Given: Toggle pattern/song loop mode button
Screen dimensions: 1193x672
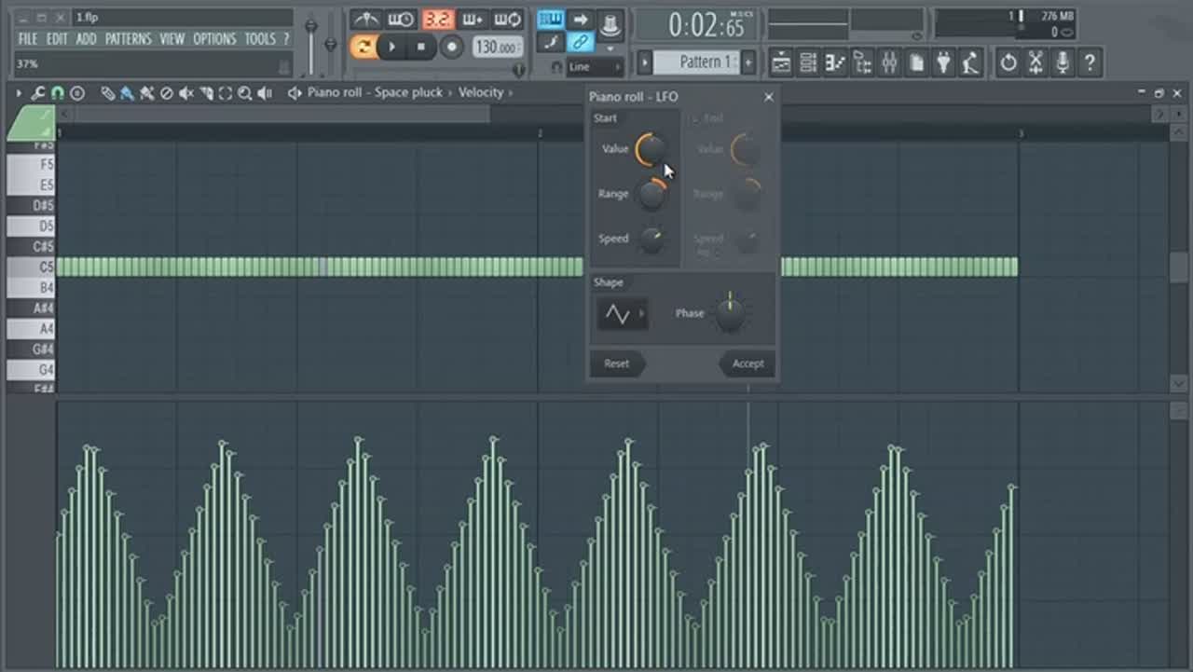Looking at the screenshot, I should pyautogui.click(x=363, y=47).
